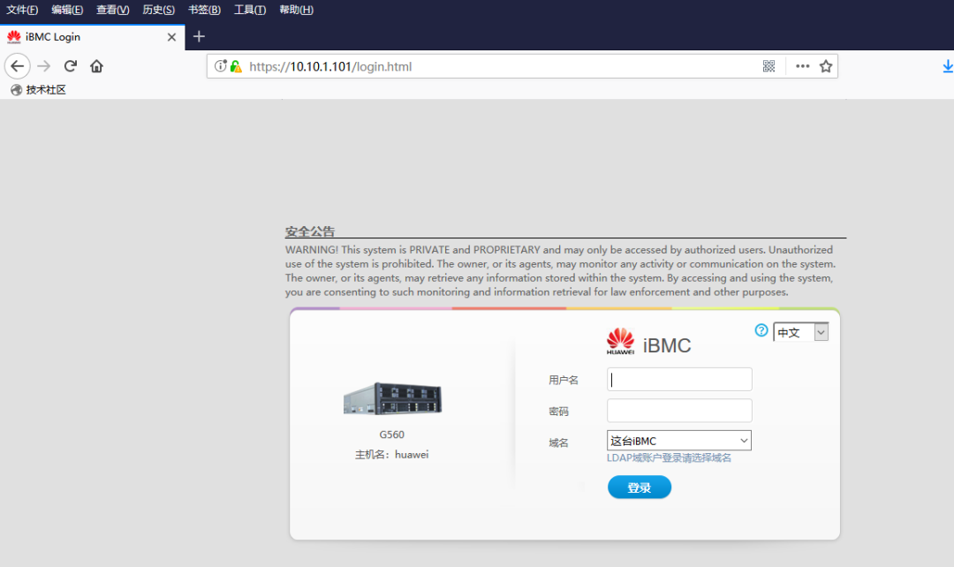Open the 书签(B) menu

[204, 10]
